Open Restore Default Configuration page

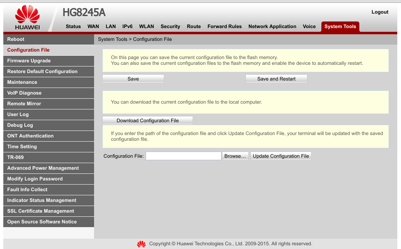(49, 72)
